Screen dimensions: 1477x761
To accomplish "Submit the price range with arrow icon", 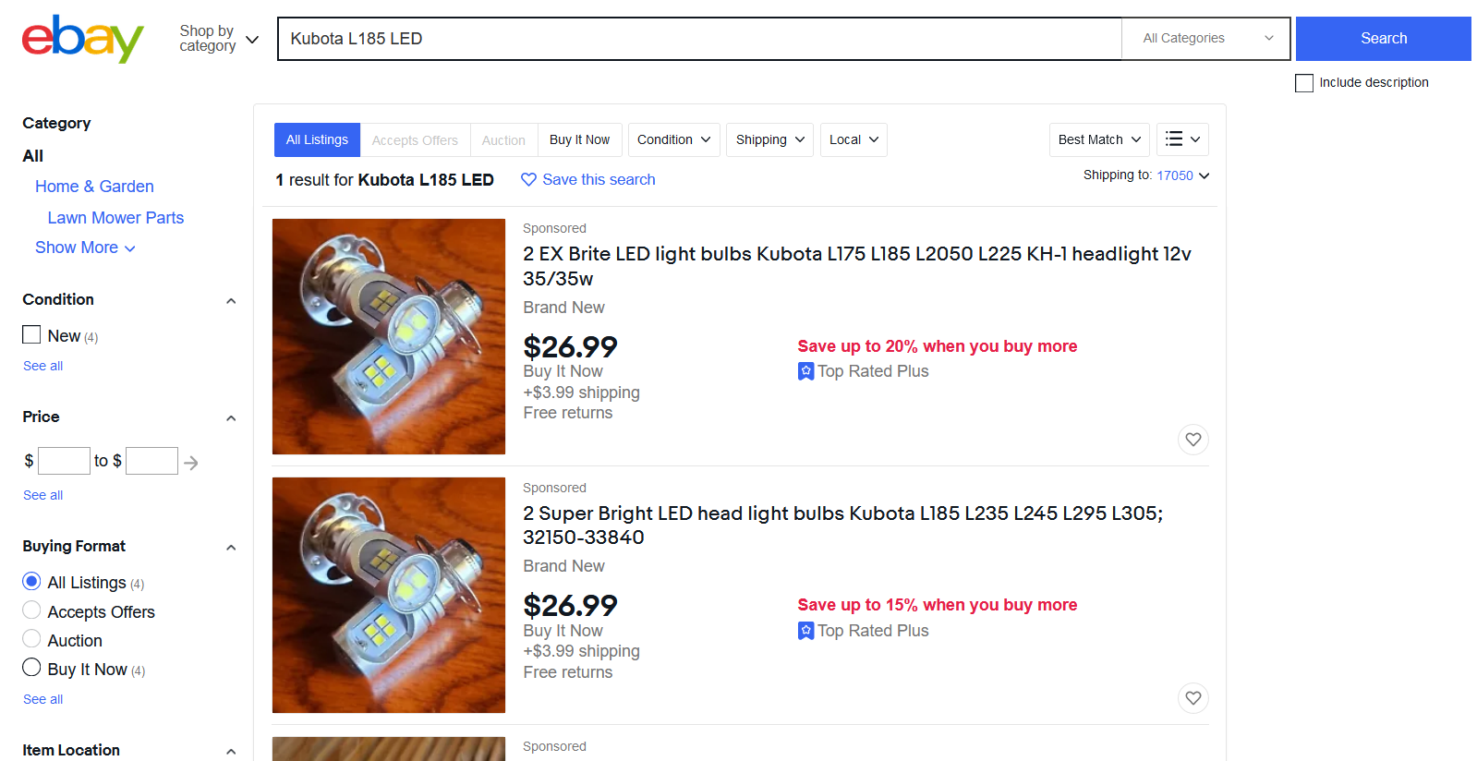I will click(x=191, y=463).
